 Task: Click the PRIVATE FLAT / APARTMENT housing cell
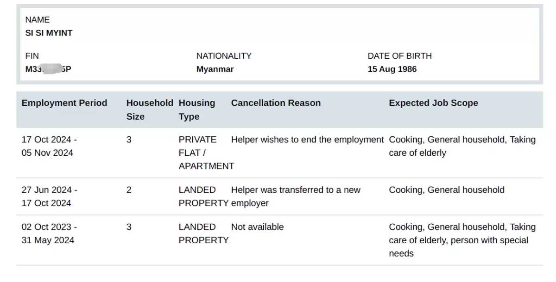[206, 153]
